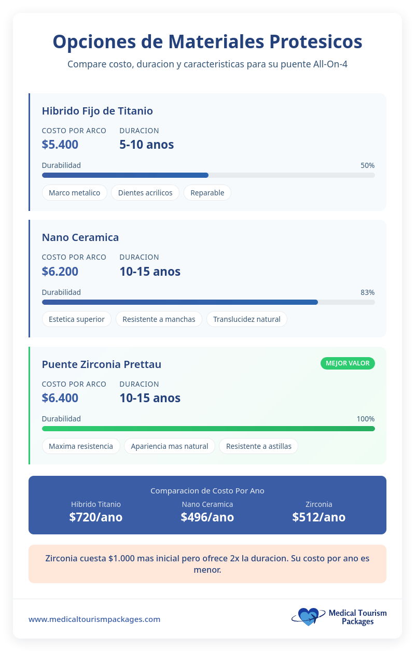This screenshot has width=416, height=651.
Task: Select the Puente Zirconia Prettau heading
Action: point(101,364)
